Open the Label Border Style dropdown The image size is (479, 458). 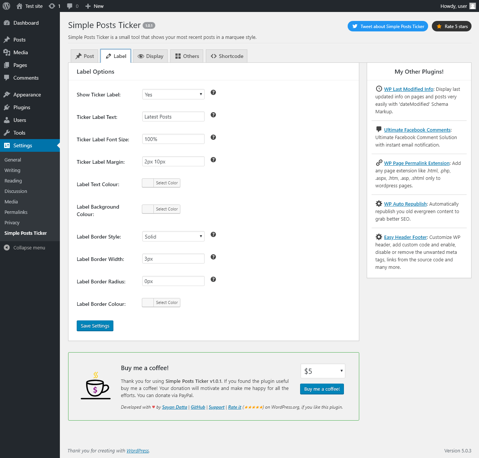(173, 236)
